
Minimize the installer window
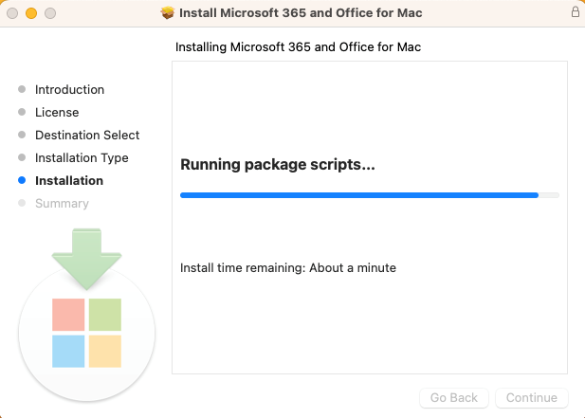tap(31, 13)
